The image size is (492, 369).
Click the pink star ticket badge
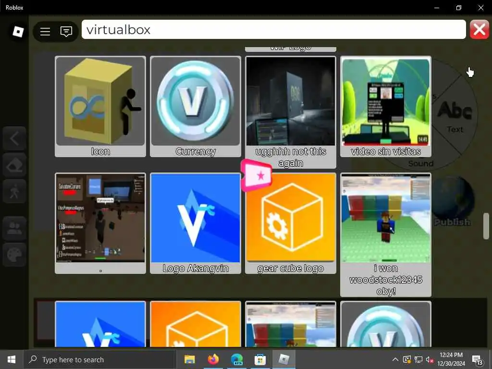256,175
